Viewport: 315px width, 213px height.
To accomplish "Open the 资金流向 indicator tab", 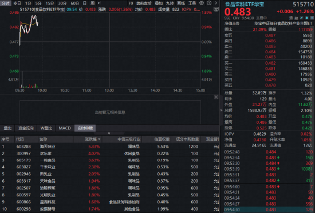I will click(26, 128).
